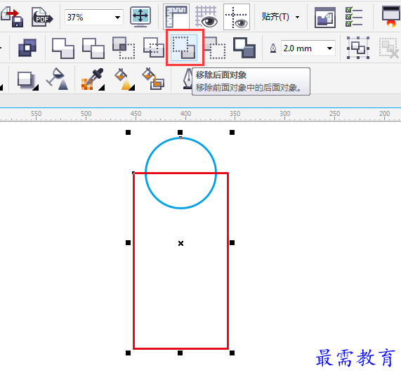This screenshot has height=380, width=401.
Task: Open the eyedropper tool flyout triangle
Action: pos(102,88)
